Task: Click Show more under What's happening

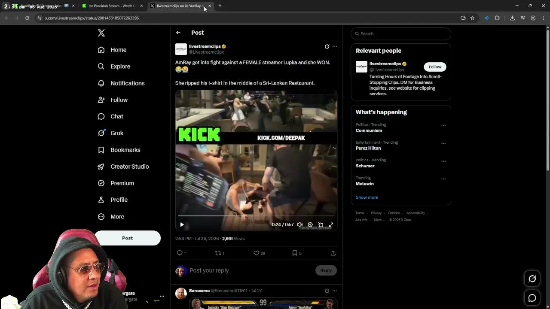Action: tap(367, 197)
